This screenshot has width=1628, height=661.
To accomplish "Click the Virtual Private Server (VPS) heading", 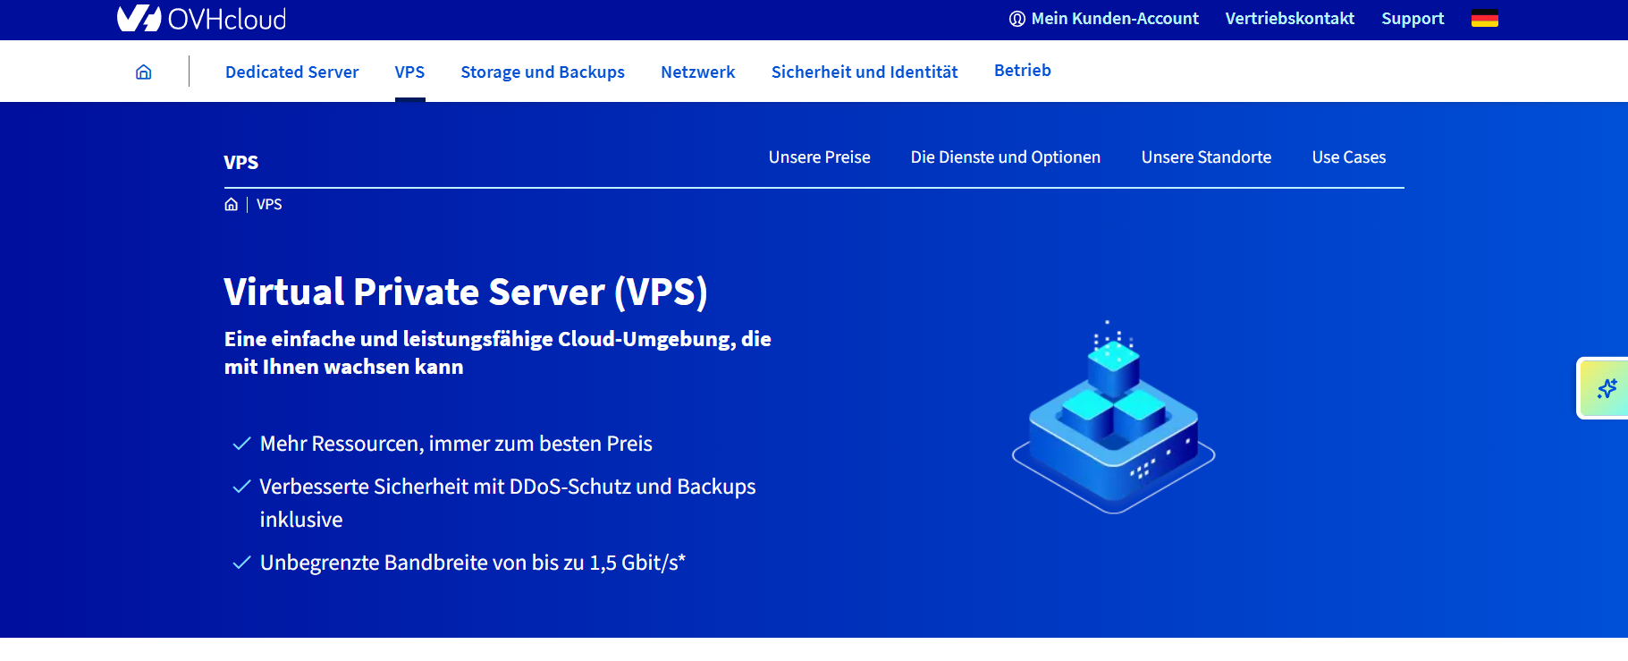I will pos(466,292).
